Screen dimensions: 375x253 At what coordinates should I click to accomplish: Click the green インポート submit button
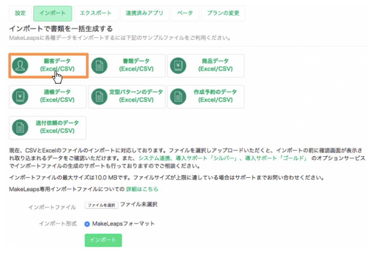click(x=103, y=240)
